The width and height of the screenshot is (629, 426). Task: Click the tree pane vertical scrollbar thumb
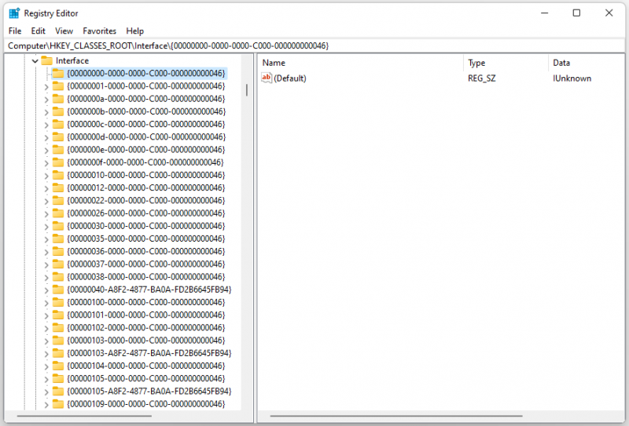pos(247,90)
